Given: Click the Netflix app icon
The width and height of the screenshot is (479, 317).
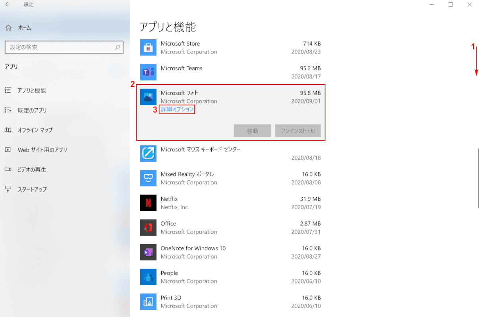Looking at the screenshot, I should tap(148, 203).
